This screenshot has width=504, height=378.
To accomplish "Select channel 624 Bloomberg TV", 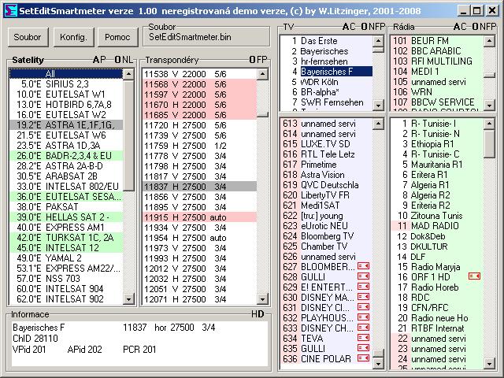I will pyautogui.click(x=326, y=236).
